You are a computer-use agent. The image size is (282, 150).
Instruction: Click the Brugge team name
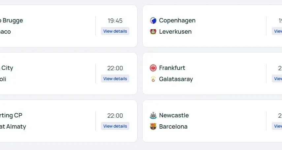point(13,20)
